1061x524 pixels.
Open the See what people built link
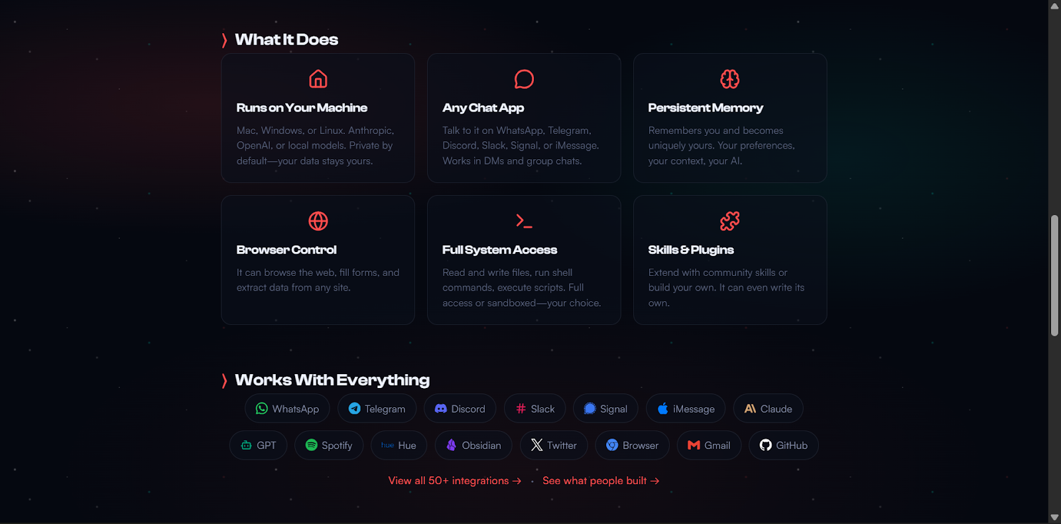[599, 480]
